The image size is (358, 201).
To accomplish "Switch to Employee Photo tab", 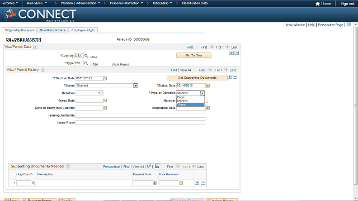I will (83, 30).
